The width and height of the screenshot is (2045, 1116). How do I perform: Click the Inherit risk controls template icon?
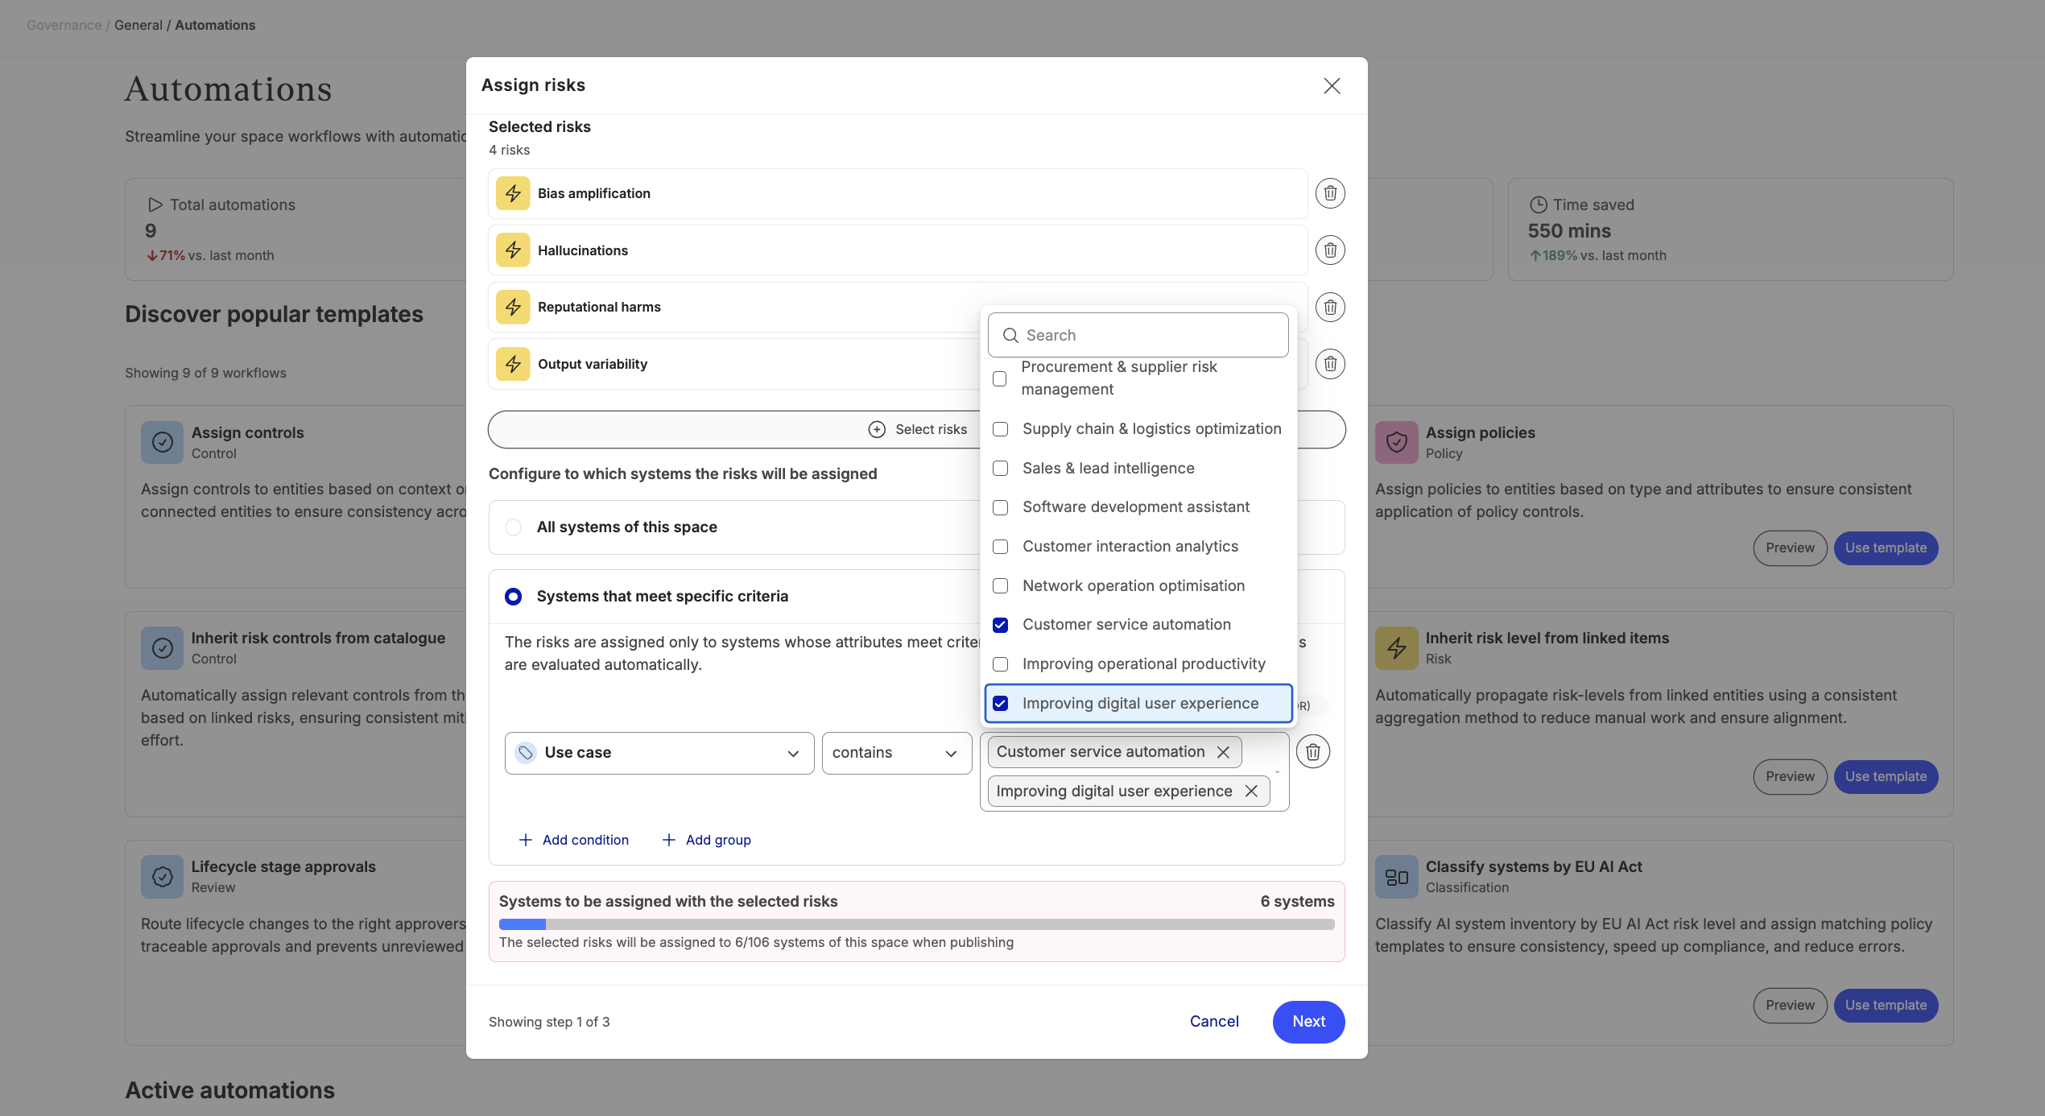(162, 648)
